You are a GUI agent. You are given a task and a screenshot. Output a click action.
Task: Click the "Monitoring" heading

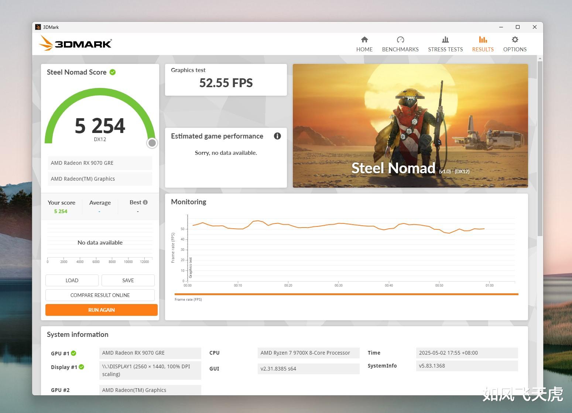point(189,202)
